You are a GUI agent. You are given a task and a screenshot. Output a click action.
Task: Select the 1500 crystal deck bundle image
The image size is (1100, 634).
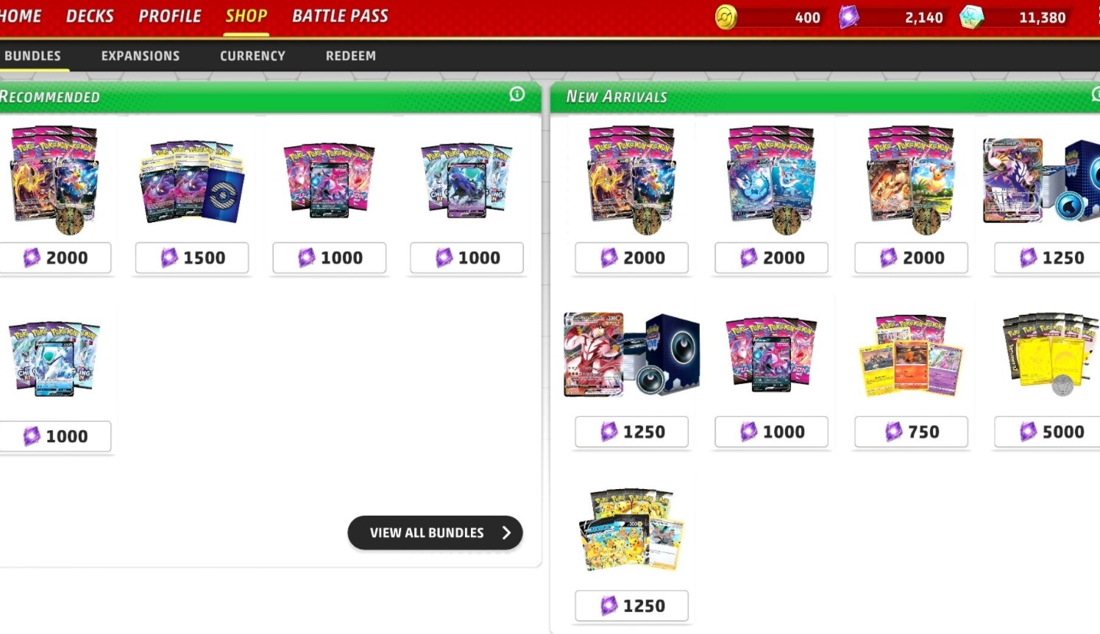point(192,181)
